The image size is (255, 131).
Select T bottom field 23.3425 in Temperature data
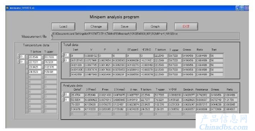[35, 67]
